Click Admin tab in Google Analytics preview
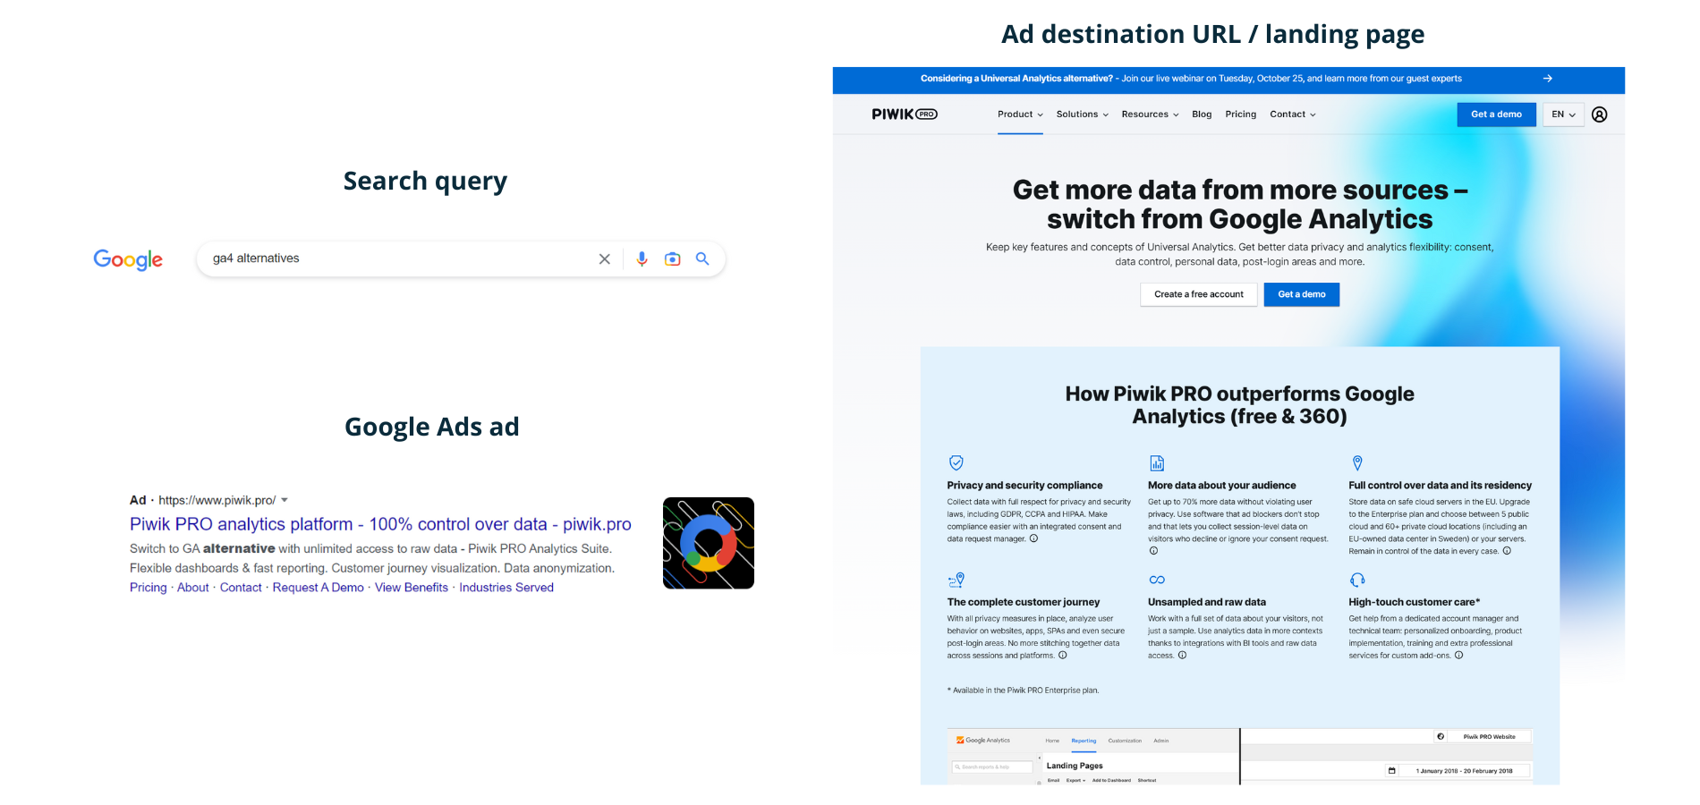The image size is (1700, 805). point(1161,741)
